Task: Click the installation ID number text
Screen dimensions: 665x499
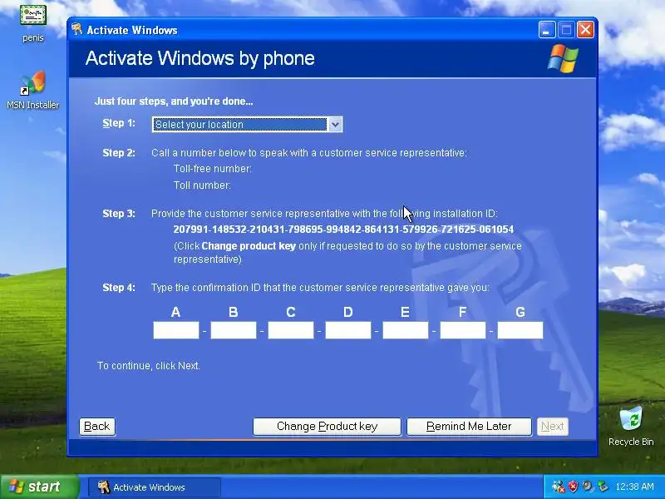Action: 343,230
